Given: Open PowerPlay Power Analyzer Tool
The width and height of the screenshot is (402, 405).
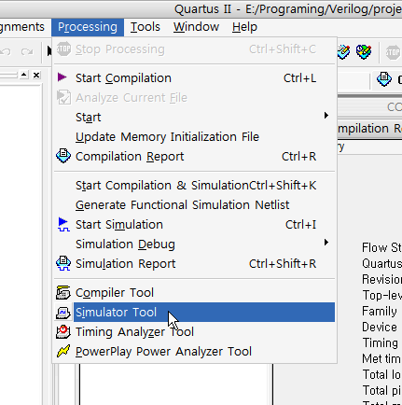Looking at the screenshot, I should pyautogui.click(x=195, y=352).
